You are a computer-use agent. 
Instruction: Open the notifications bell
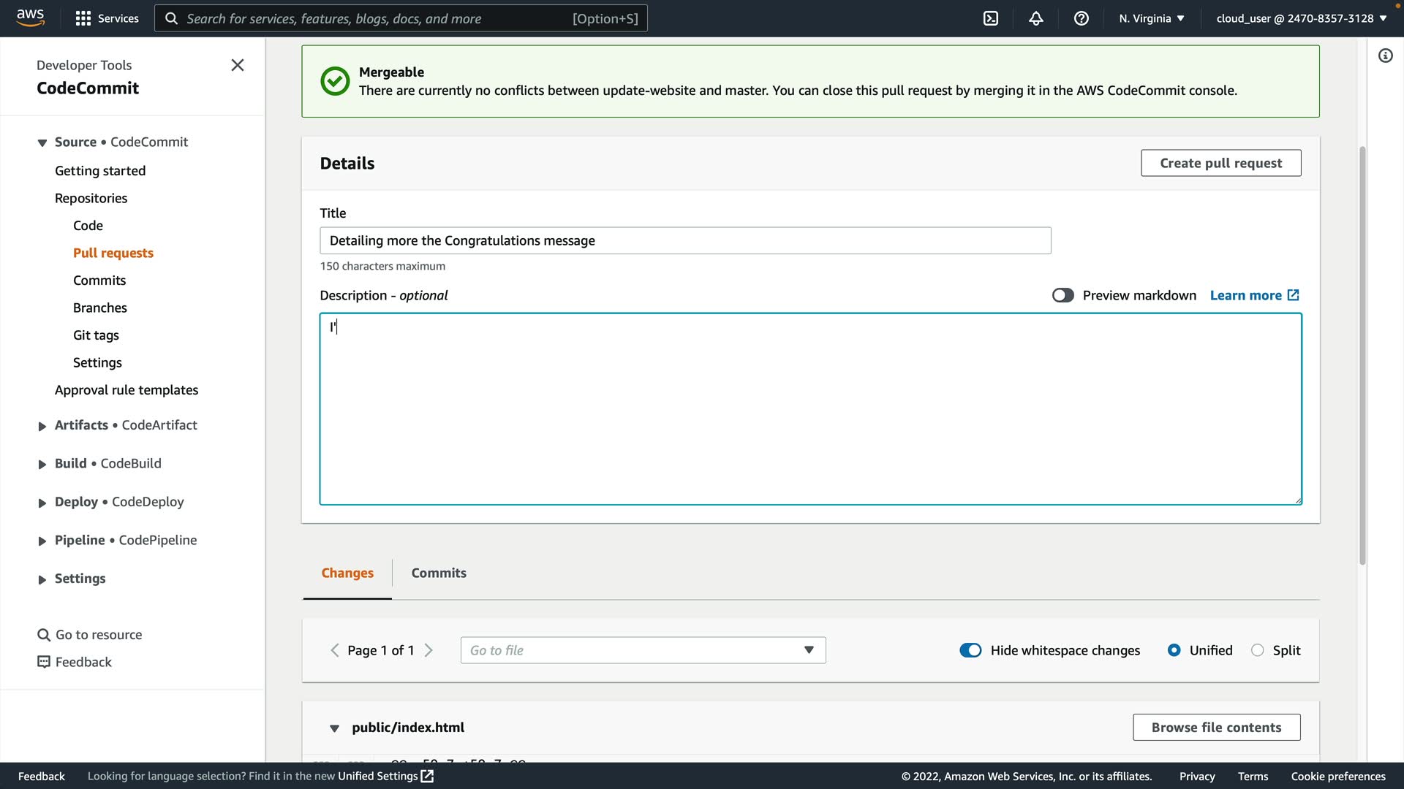[1035, 18]
